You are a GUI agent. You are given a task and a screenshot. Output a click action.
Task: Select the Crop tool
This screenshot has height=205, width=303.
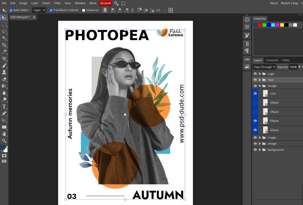(4, 45)
